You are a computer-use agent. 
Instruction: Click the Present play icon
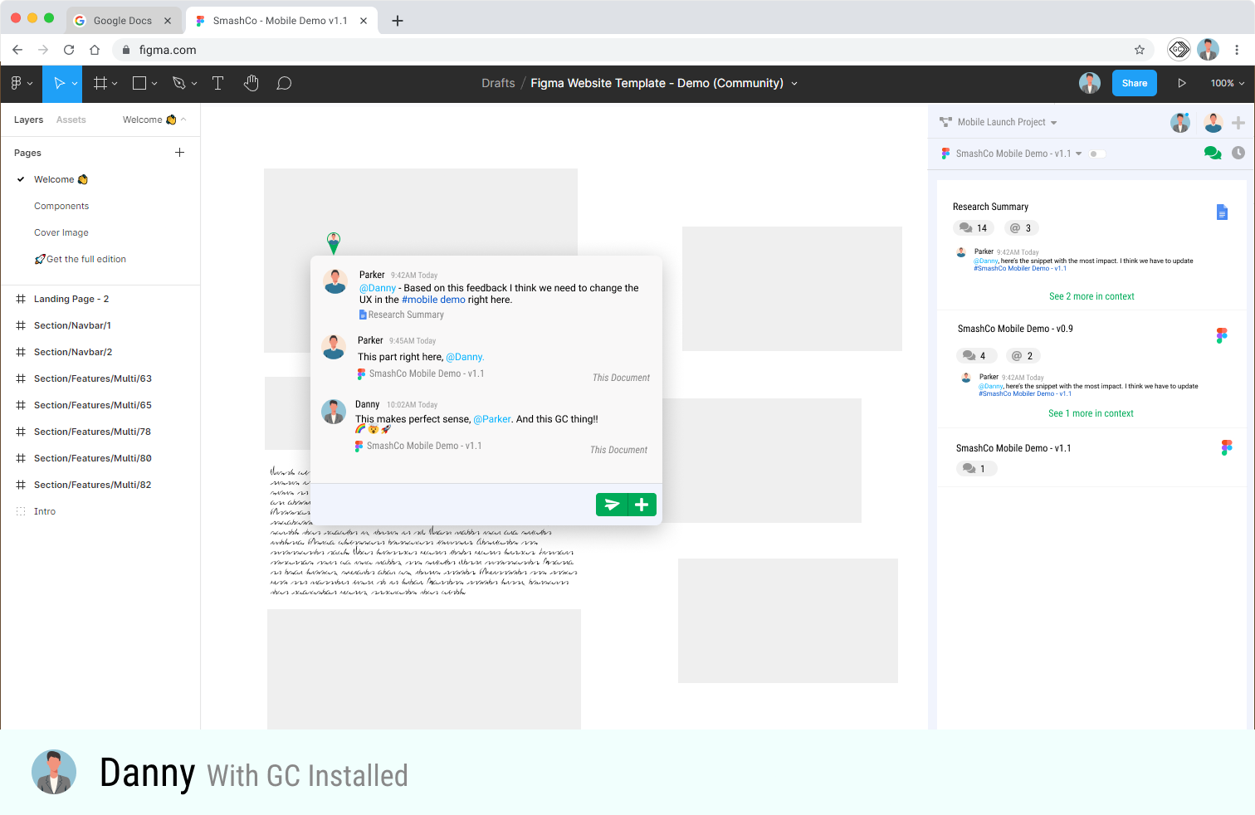1182,83
